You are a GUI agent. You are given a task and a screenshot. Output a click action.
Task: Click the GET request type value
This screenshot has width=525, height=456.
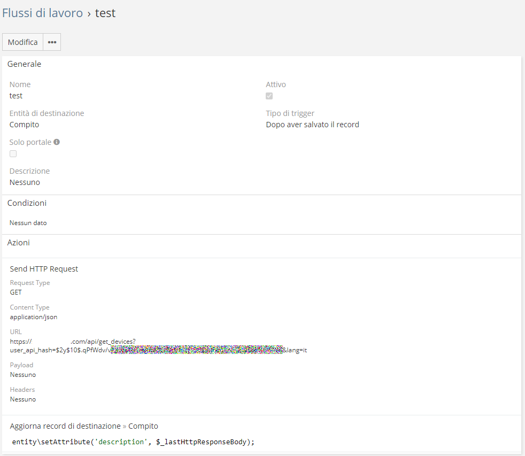pos(16,292)
